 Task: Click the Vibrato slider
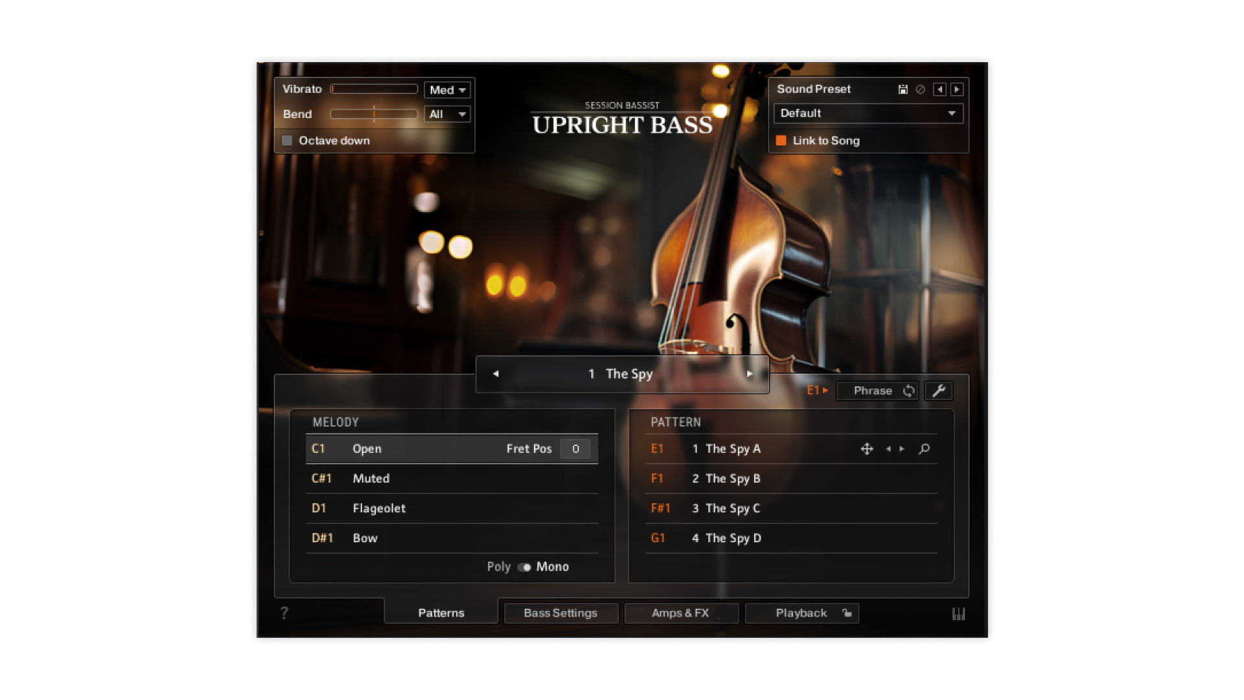coord(374,89)
